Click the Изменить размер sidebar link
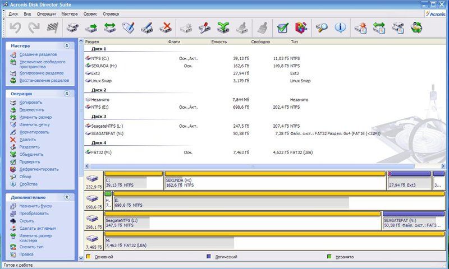 (35, 117)
